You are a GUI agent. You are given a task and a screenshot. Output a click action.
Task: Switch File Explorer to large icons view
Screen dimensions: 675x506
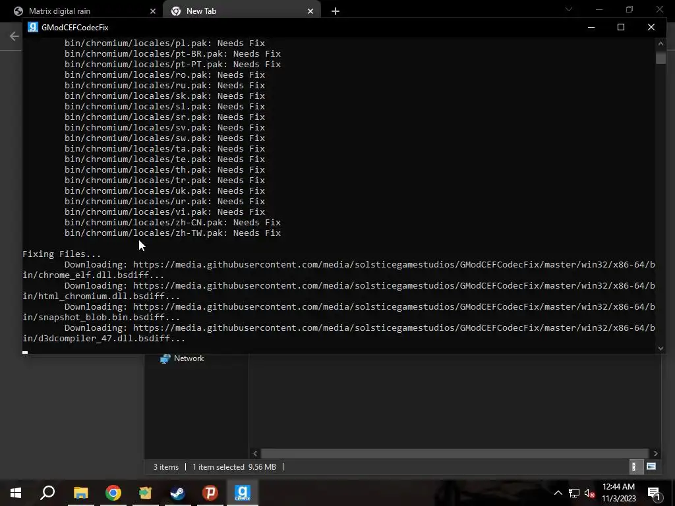click(x=651, y=467)
